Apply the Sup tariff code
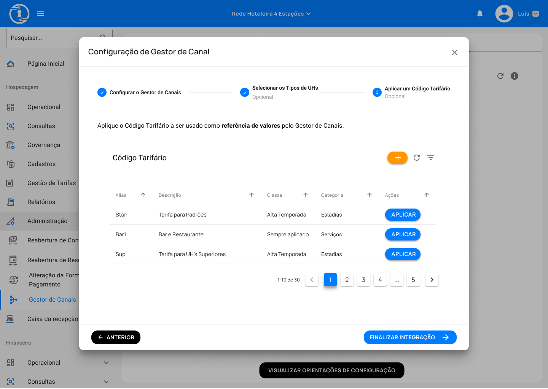 403,254
